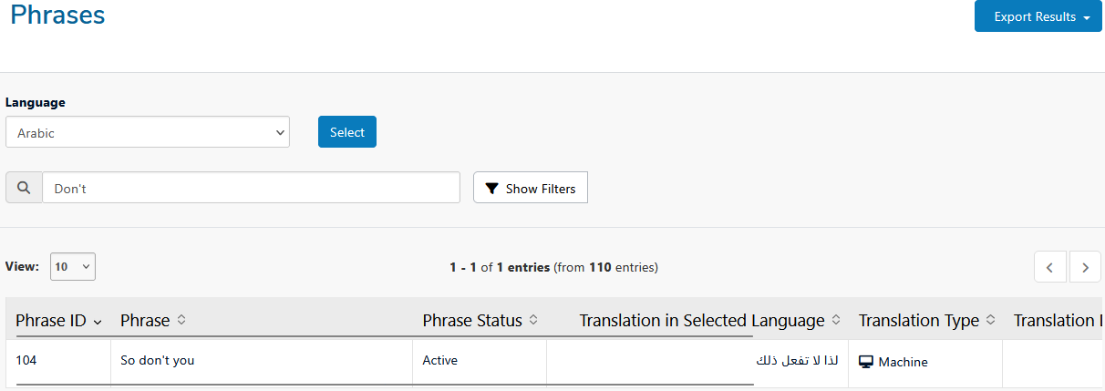Screen dimensions: 1105x391
Task: Click into the phrase search field
Action: click(251, 188)
